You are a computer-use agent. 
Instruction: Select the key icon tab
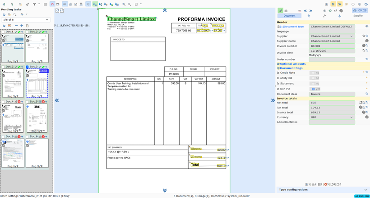click(x=324, y=16)
